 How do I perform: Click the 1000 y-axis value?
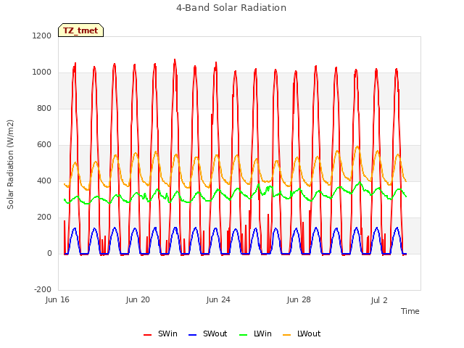(x=42, y=72)
